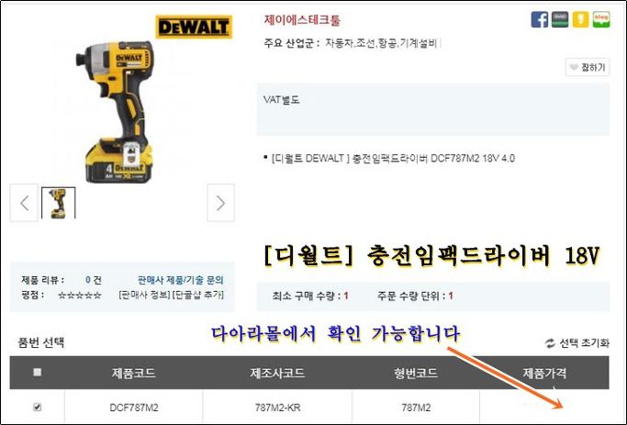Viewport: 627px width, 425px height.
Task: Share product on Facebook icon
Action: point(539,19)
